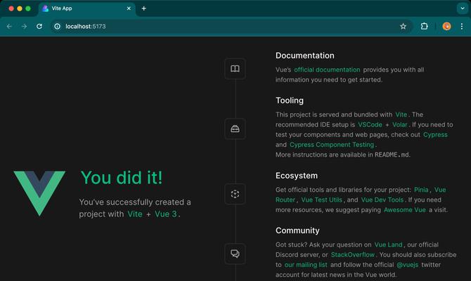Open the Awesome Vue link

(x=405, y=210)
